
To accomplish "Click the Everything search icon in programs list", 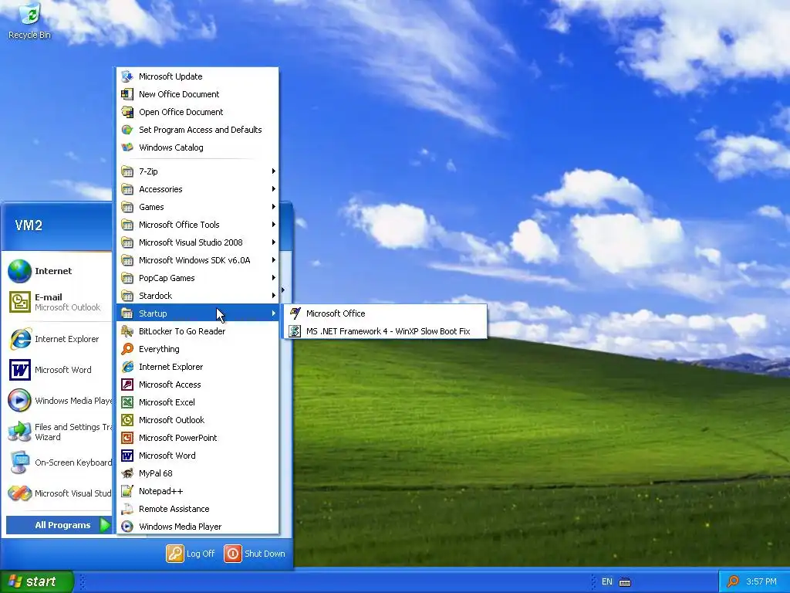I will click(127, 349).
